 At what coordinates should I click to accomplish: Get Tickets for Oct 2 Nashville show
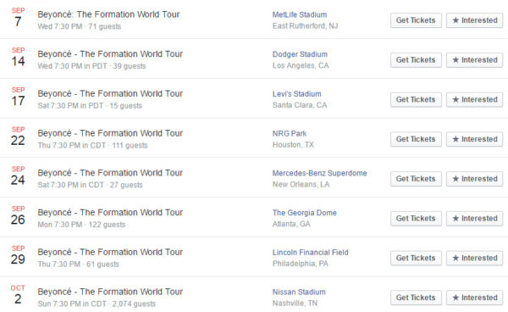coord(416,298)
